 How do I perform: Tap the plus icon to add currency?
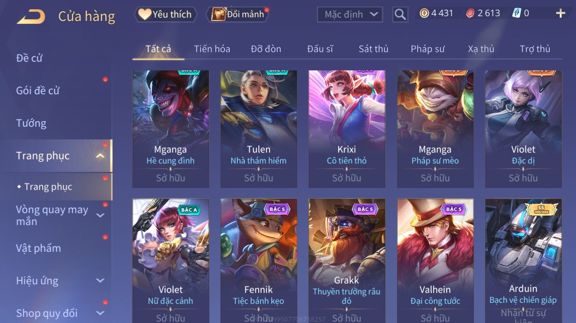click(560, 13)
